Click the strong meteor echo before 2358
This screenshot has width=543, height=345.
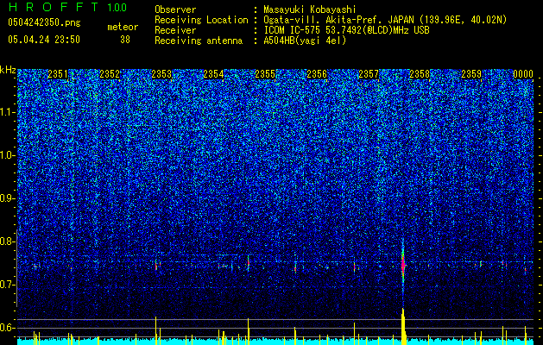[x=403, y=265]
